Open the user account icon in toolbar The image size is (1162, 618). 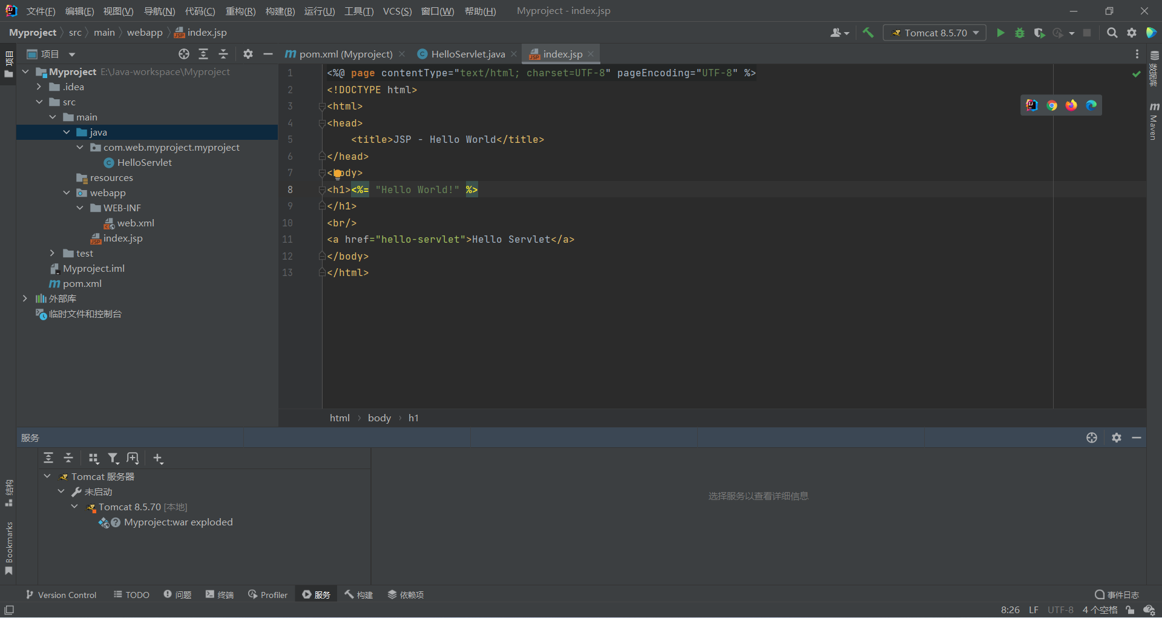(x=839, y=33)
